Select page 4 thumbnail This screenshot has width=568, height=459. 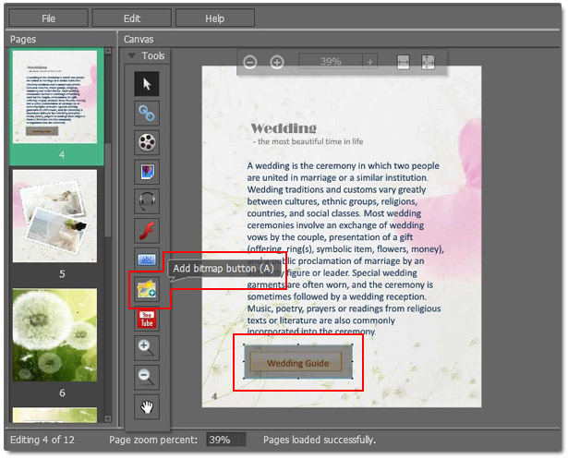pyautogui.click(x=55, y=97)
